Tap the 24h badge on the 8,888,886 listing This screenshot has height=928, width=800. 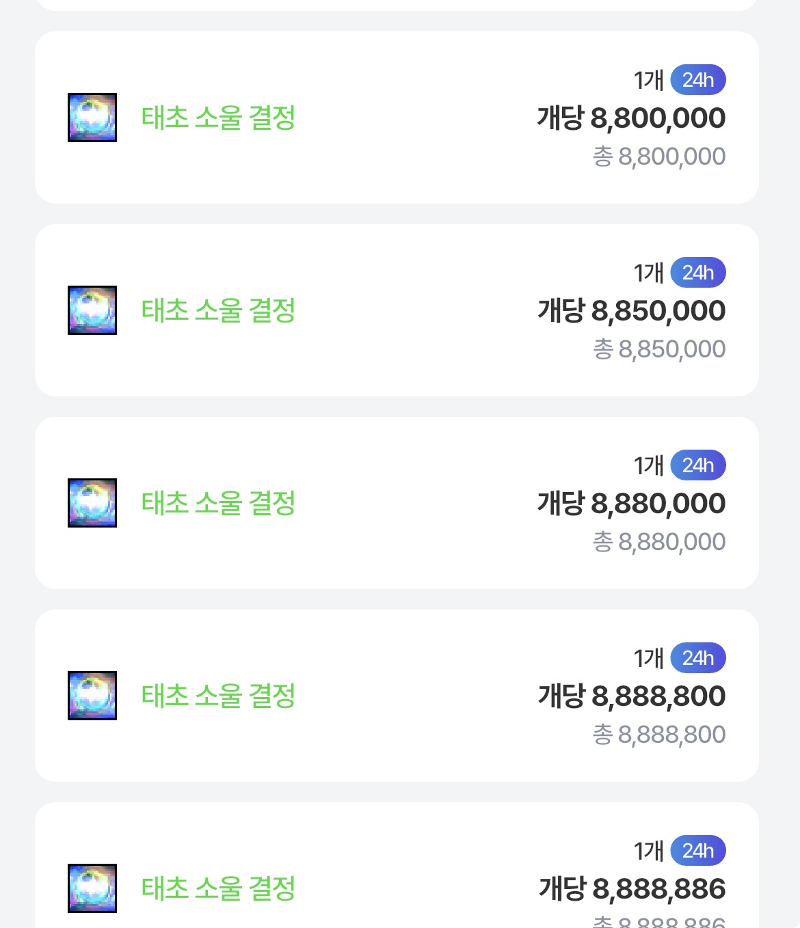697,851
